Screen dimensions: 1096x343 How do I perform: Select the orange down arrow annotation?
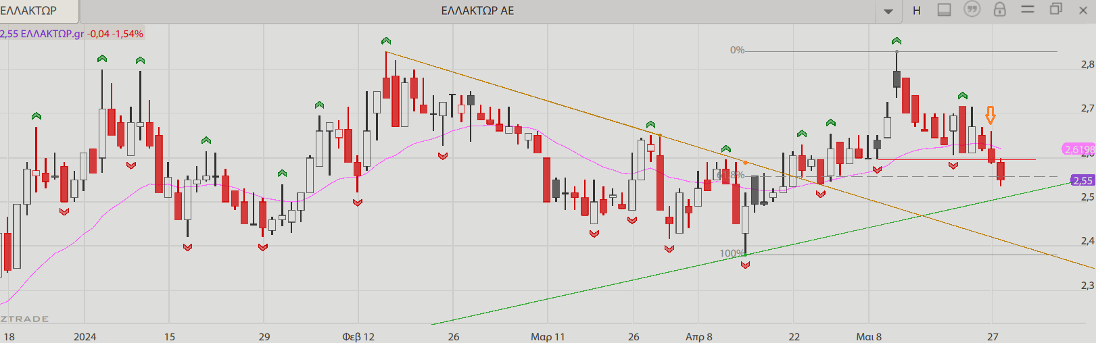pyautogui.click(x=991, y=115)
